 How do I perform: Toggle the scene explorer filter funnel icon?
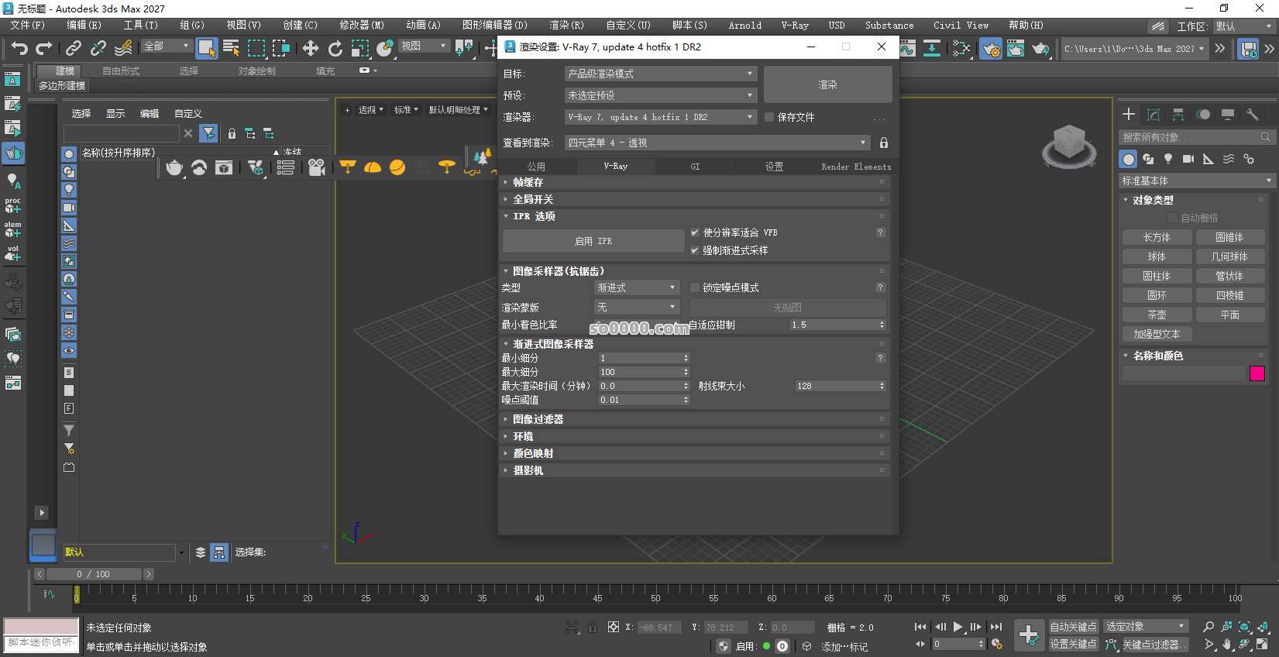(x=208, y=133)
